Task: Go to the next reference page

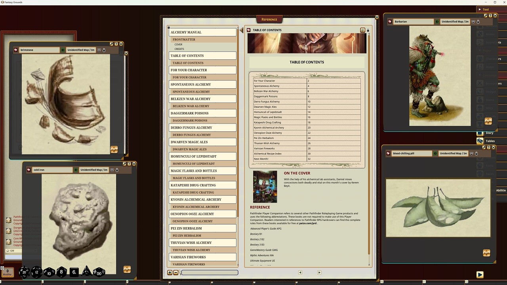Action: 319,272
